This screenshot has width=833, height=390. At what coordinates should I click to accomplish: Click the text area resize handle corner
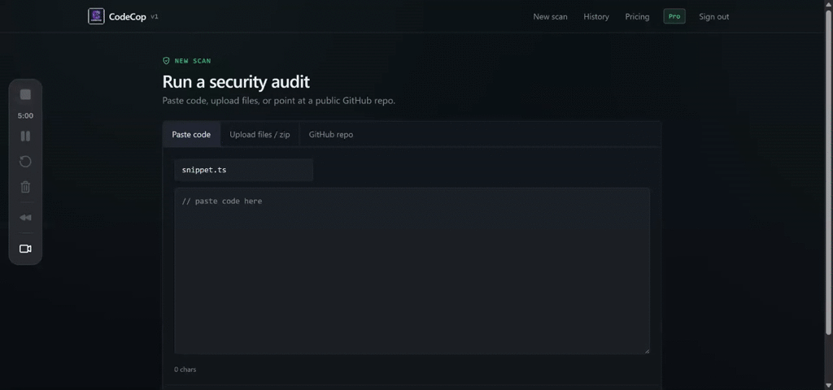647,351
